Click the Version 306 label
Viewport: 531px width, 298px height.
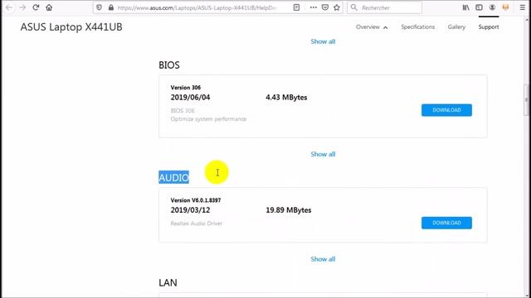click(x=186, y=88)
